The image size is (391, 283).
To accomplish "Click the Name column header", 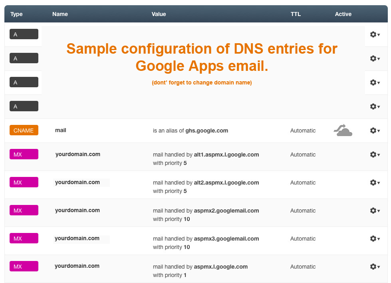I will (x=60, y=14).
